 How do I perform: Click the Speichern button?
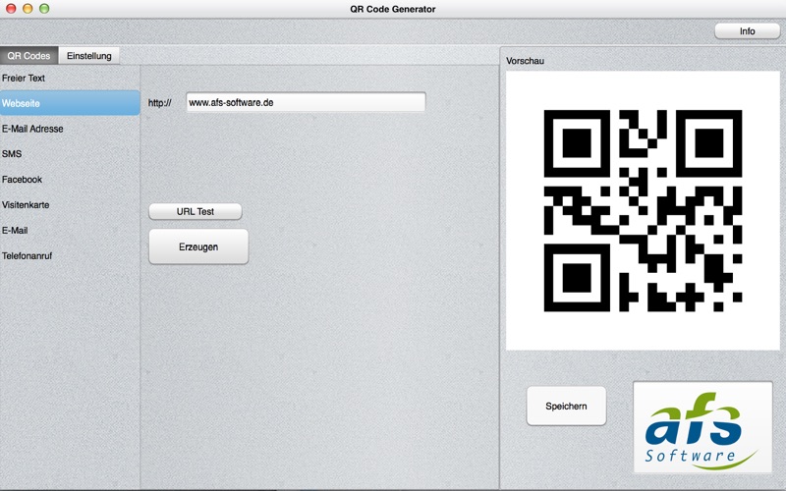[x=567, y=407]
